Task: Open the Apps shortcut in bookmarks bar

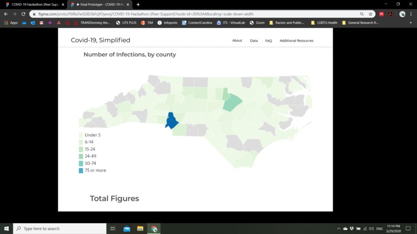Action: coord(11,23)
